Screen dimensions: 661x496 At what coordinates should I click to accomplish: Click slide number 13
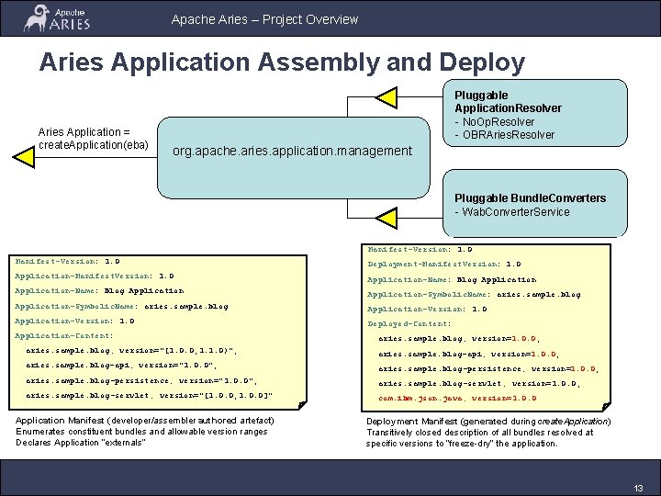tap(638, 488)
